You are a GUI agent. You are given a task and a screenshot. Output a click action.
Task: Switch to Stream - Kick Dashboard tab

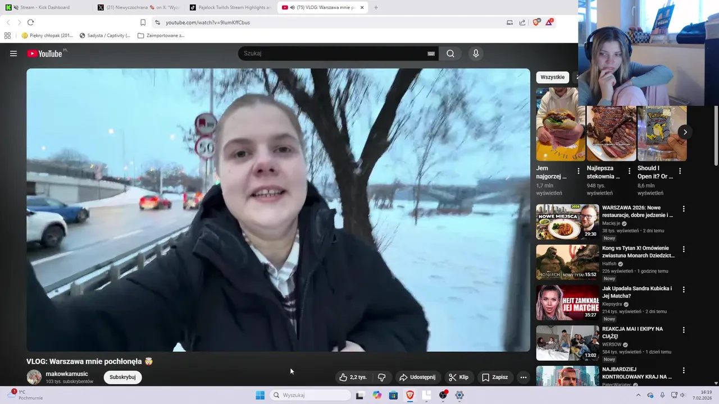tap(45, 7)
